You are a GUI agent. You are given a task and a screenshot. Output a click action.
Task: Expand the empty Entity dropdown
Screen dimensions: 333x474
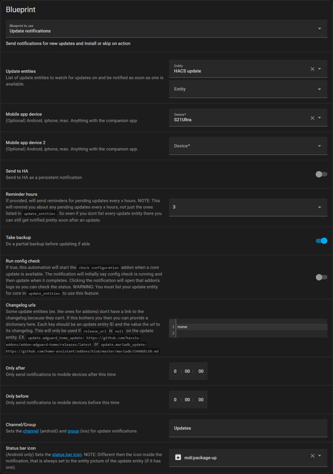248,89
